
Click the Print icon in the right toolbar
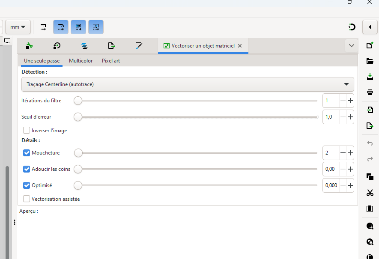tap(370, 92)
